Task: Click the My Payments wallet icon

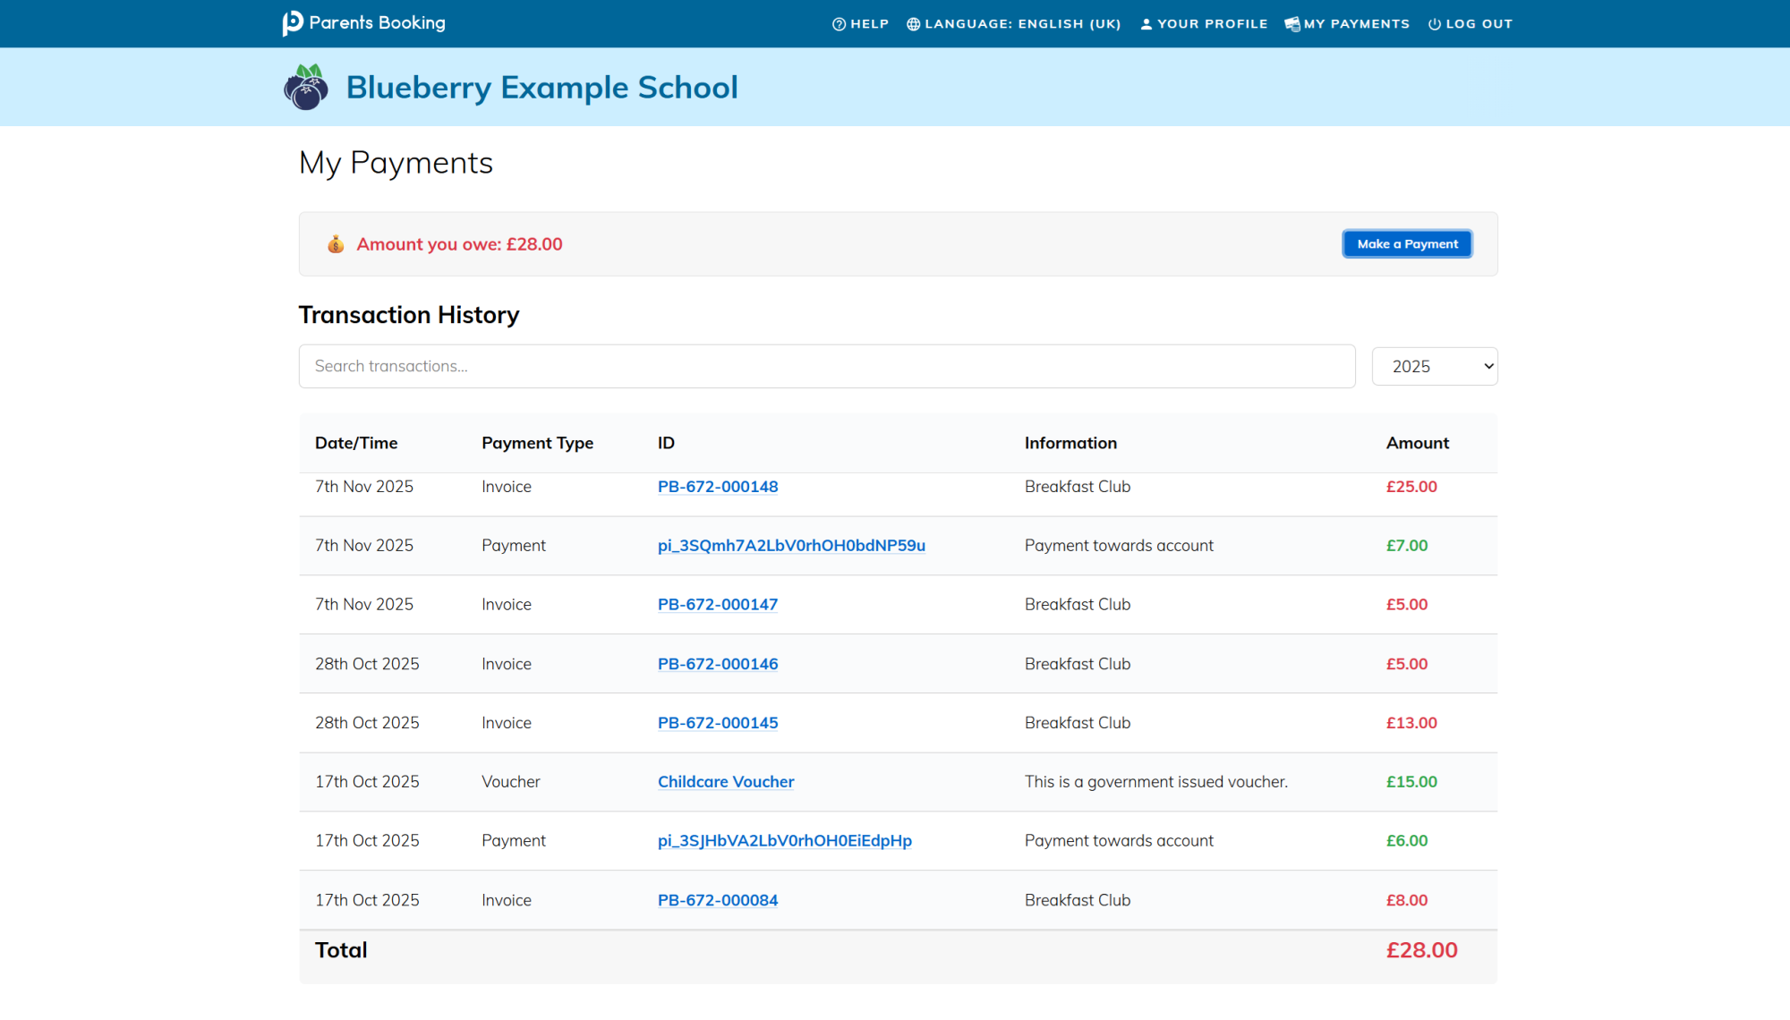Action: pyautogui.click(x=1291, y=24)
